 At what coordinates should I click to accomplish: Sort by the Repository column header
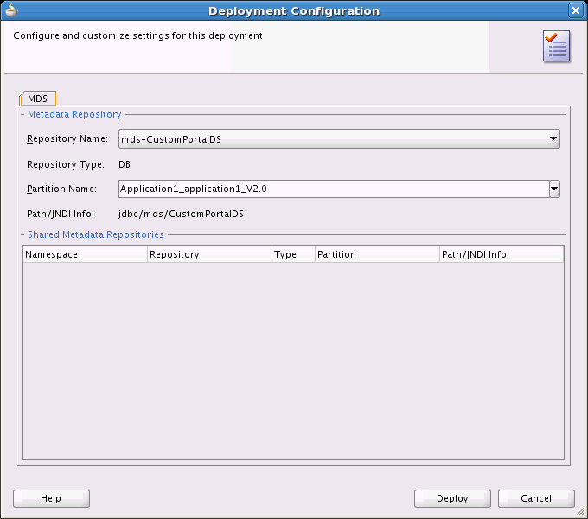tap(209, 254)
